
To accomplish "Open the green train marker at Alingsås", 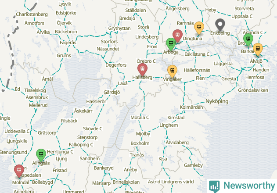I will coord(41,155).
